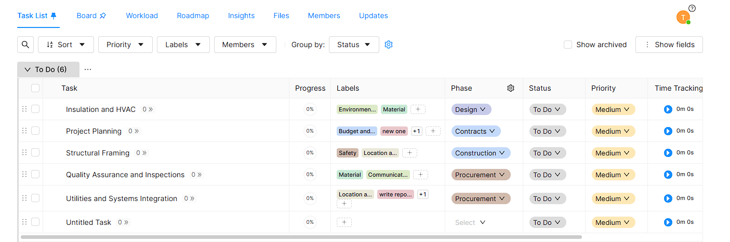Open subtasks arrow for Structural Framing
This screenshot has width=730, height=242.
click(x=144, y=153)
